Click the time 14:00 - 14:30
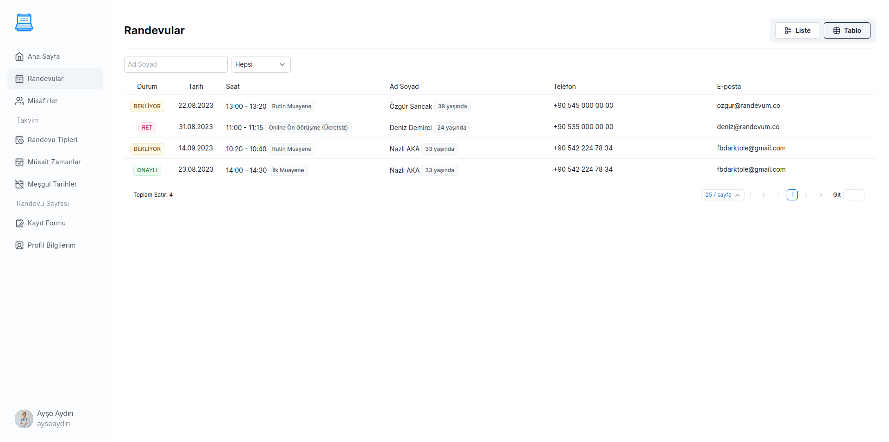Screen dimensions: 889x442 246,170
